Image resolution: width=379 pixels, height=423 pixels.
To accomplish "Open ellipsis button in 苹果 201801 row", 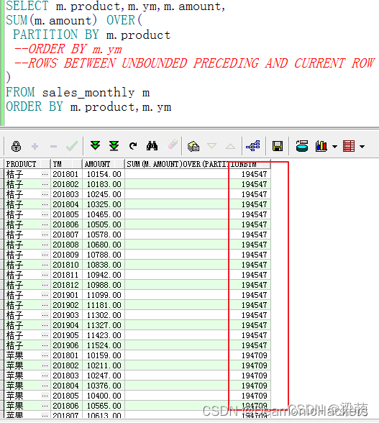I will 45,355.
